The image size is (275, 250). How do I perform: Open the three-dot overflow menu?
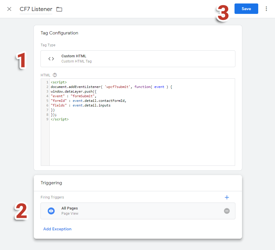[266, 9]
